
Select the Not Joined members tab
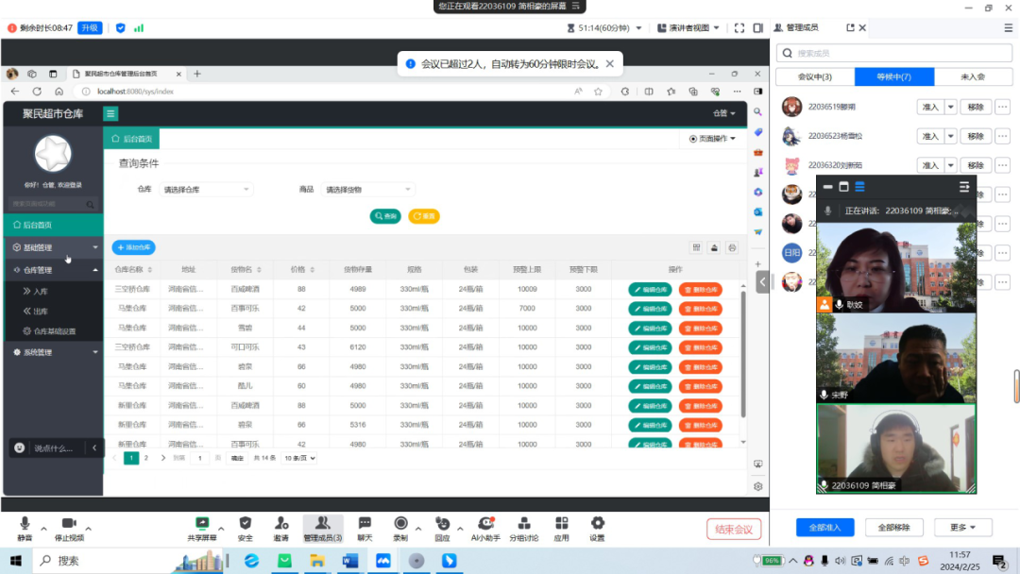973,76
